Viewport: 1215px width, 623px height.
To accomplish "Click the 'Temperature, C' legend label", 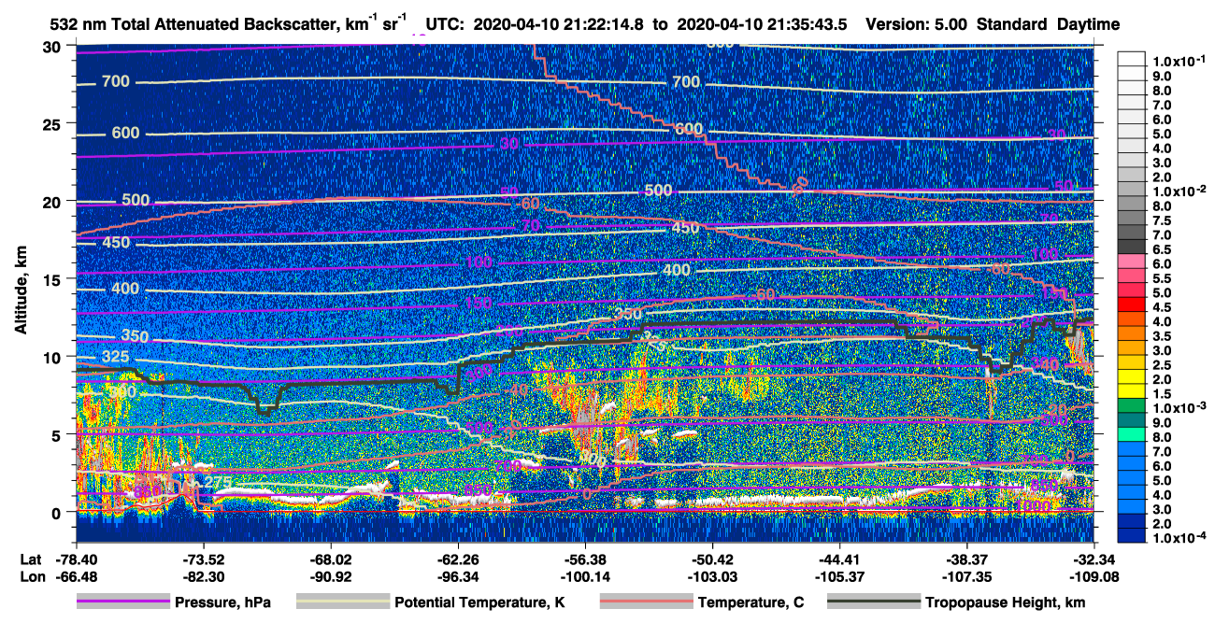I will (750, 602).
